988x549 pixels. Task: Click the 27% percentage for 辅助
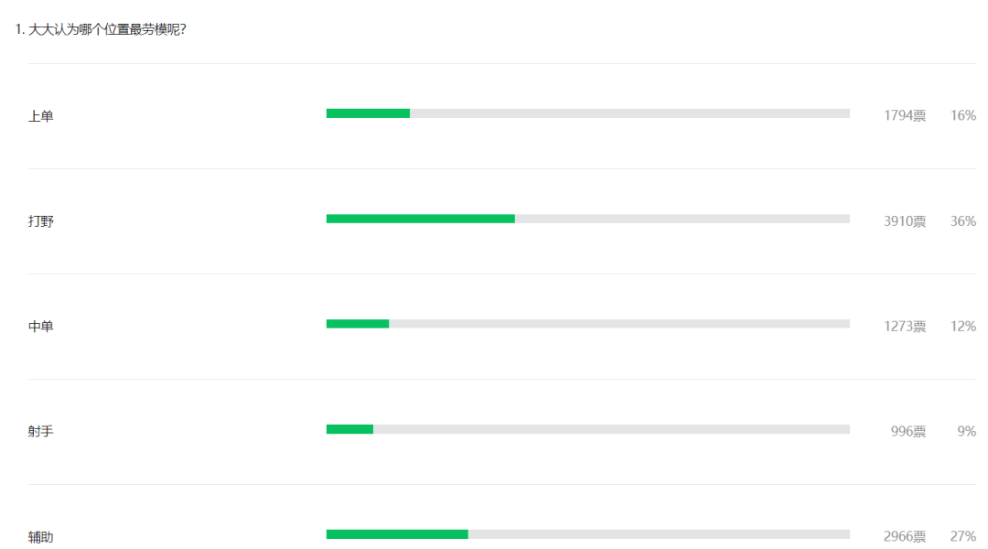point(962,536)
